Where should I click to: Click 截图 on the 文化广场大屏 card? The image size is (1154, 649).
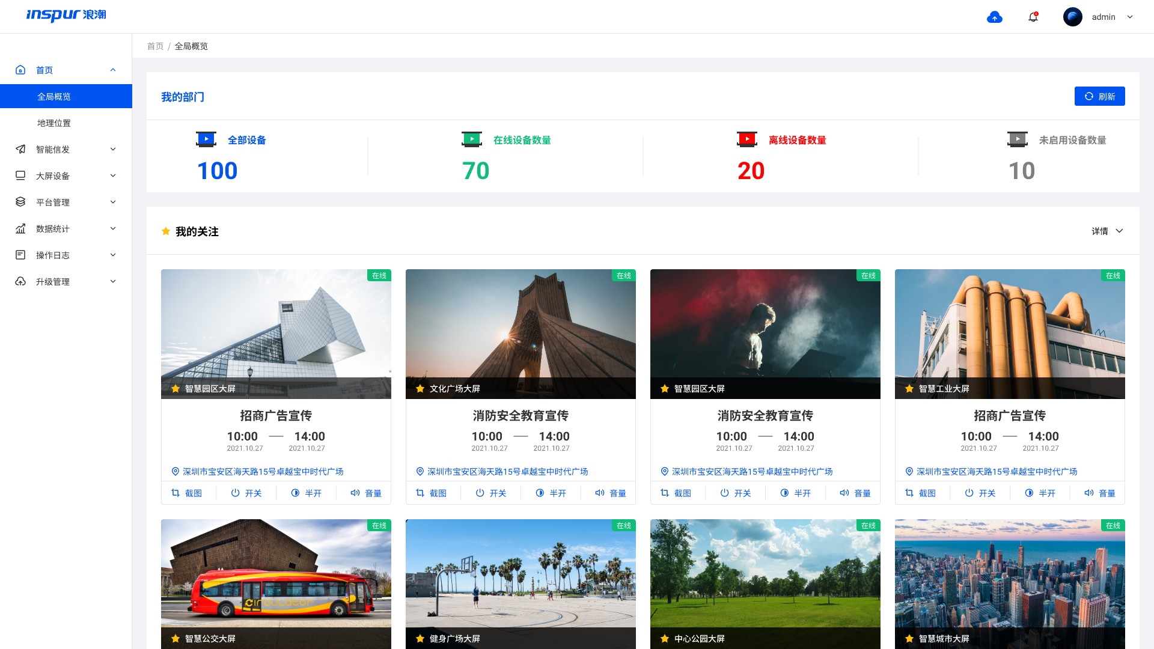431,493
